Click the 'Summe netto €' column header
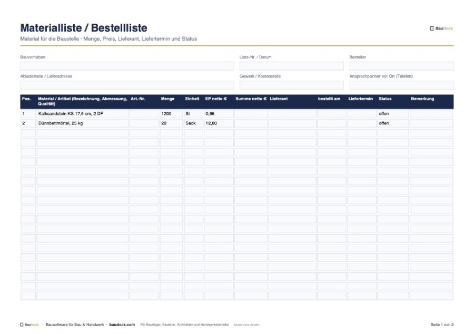Screen dimensions: 474x335 click(x=251, y=99)
